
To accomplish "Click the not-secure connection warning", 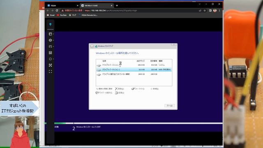I will [x=72, y=10].
